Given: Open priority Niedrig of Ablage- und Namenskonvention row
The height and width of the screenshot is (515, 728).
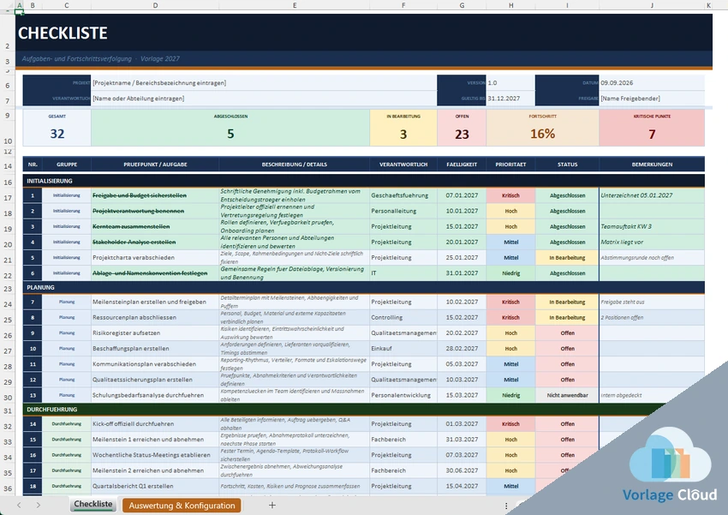Looking at the screenshot, I should click(x=510, y=273).
